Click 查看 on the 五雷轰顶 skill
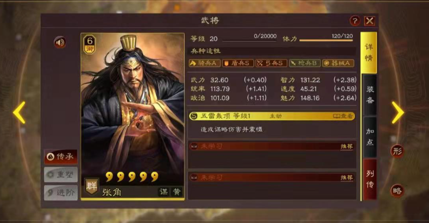The width and height of the screenshot is (429, 223). (x=343, y=116)
